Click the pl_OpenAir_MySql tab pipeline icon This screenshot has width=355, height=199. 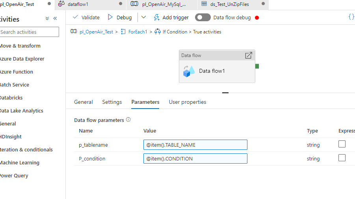point(134,4)
